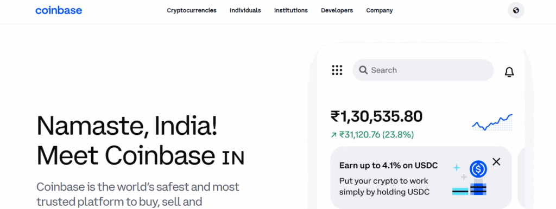Screen dimensions: 556x209
Task: Open the Cryptocurrencies menu
Action: pos(192,11)
